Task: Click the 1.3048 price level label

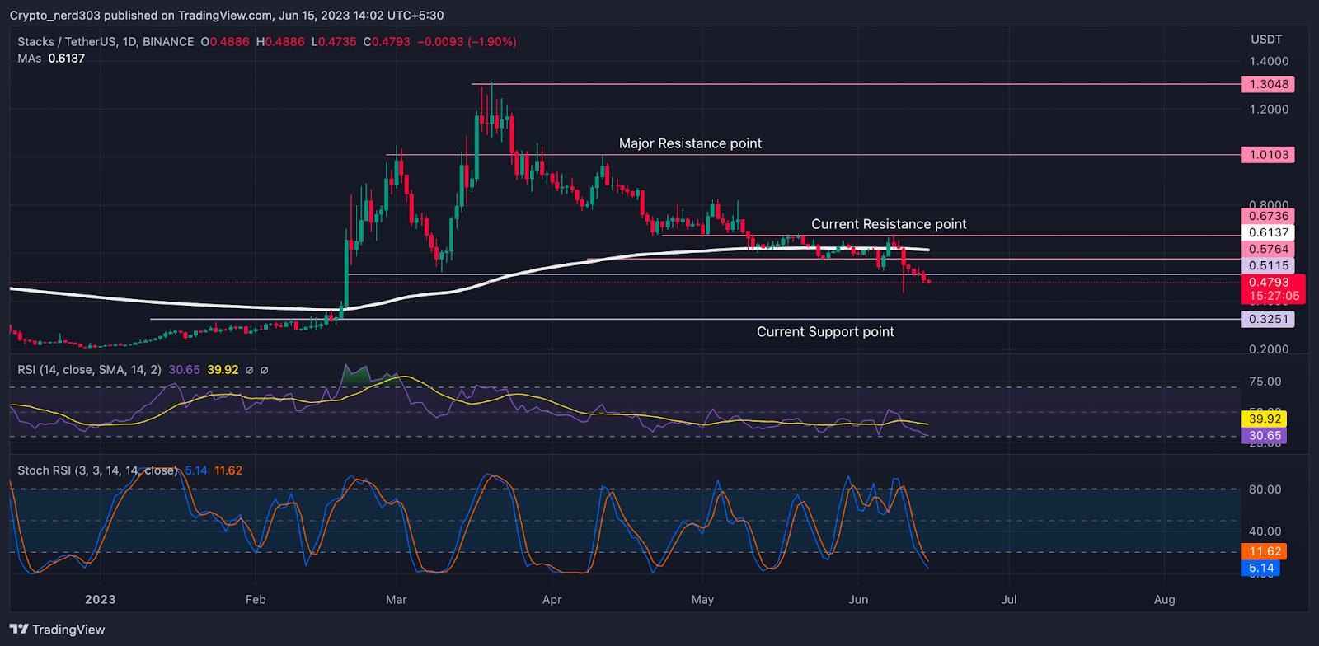Action: (x=1268, y=84)
